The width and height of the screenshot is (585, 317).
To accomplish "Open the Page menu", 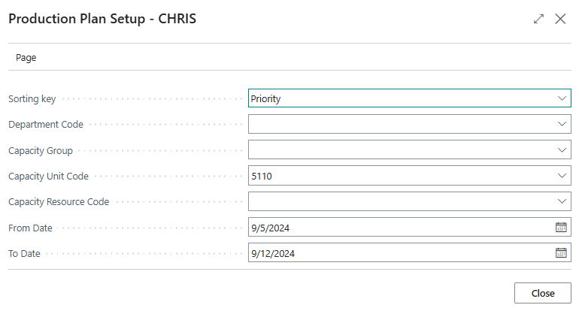I will [26, 58].
